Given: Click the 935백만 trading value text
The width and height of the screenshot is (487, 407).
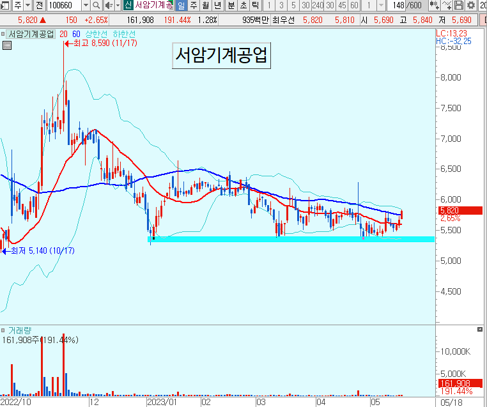Looking at the screenshot, I should pyautogui.click(x=255, y=20).
